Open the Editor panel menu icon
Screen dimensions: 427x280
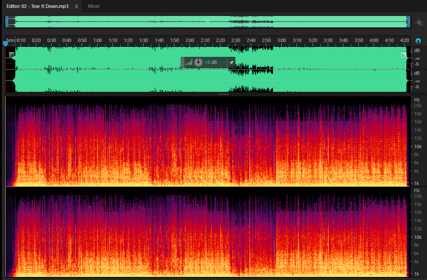(x=77, y=6)
